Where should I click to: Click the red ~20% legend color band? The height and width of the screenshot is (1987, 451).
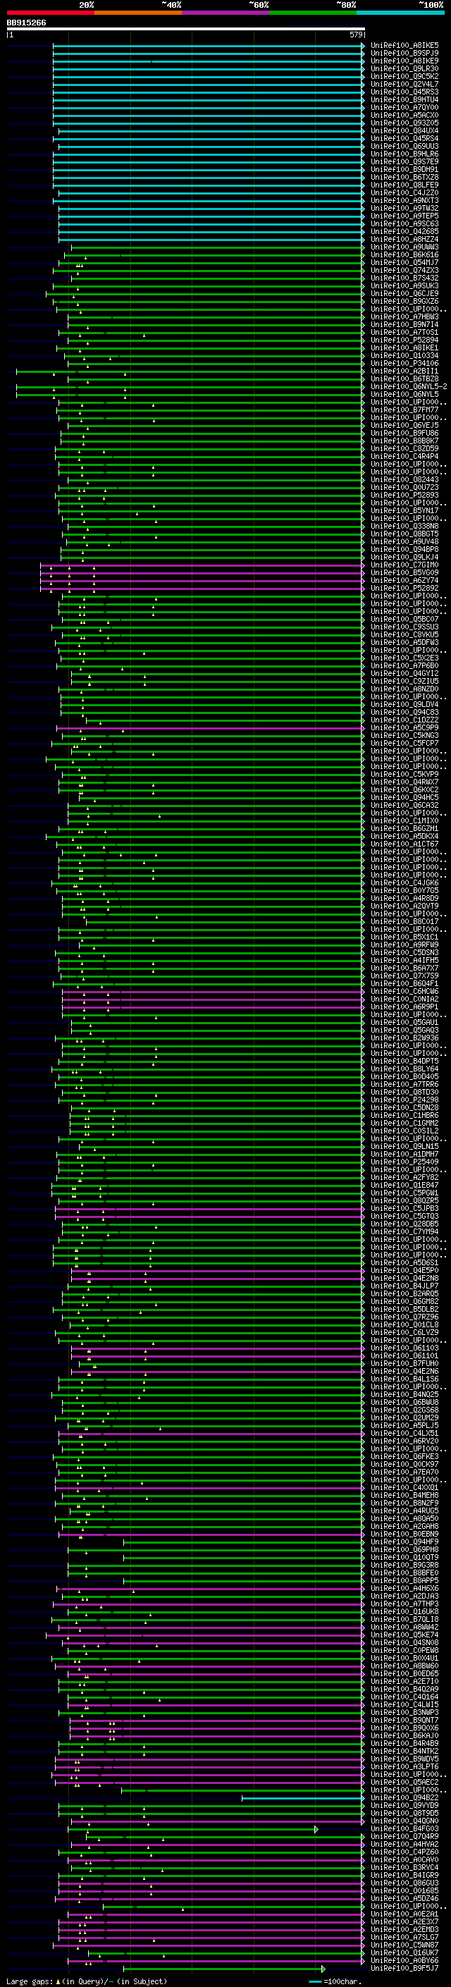(x=50, y=13)
